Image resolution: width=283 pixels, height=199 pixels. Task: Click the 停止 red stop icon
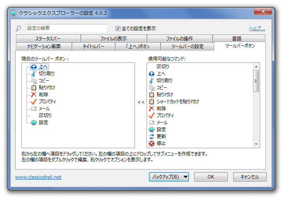152,144
